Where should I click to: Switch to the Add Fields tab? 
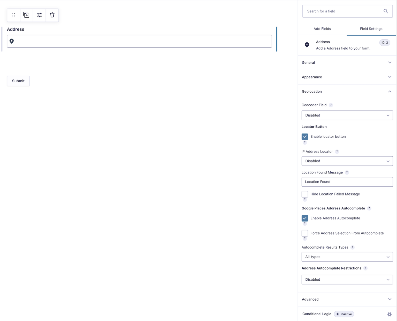pyautogui.click(x=322, y=29)
